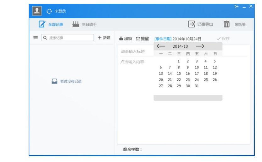Select day 15 in the calendar
The width and height of the screenshot is (262, 162).
(179, 73)
